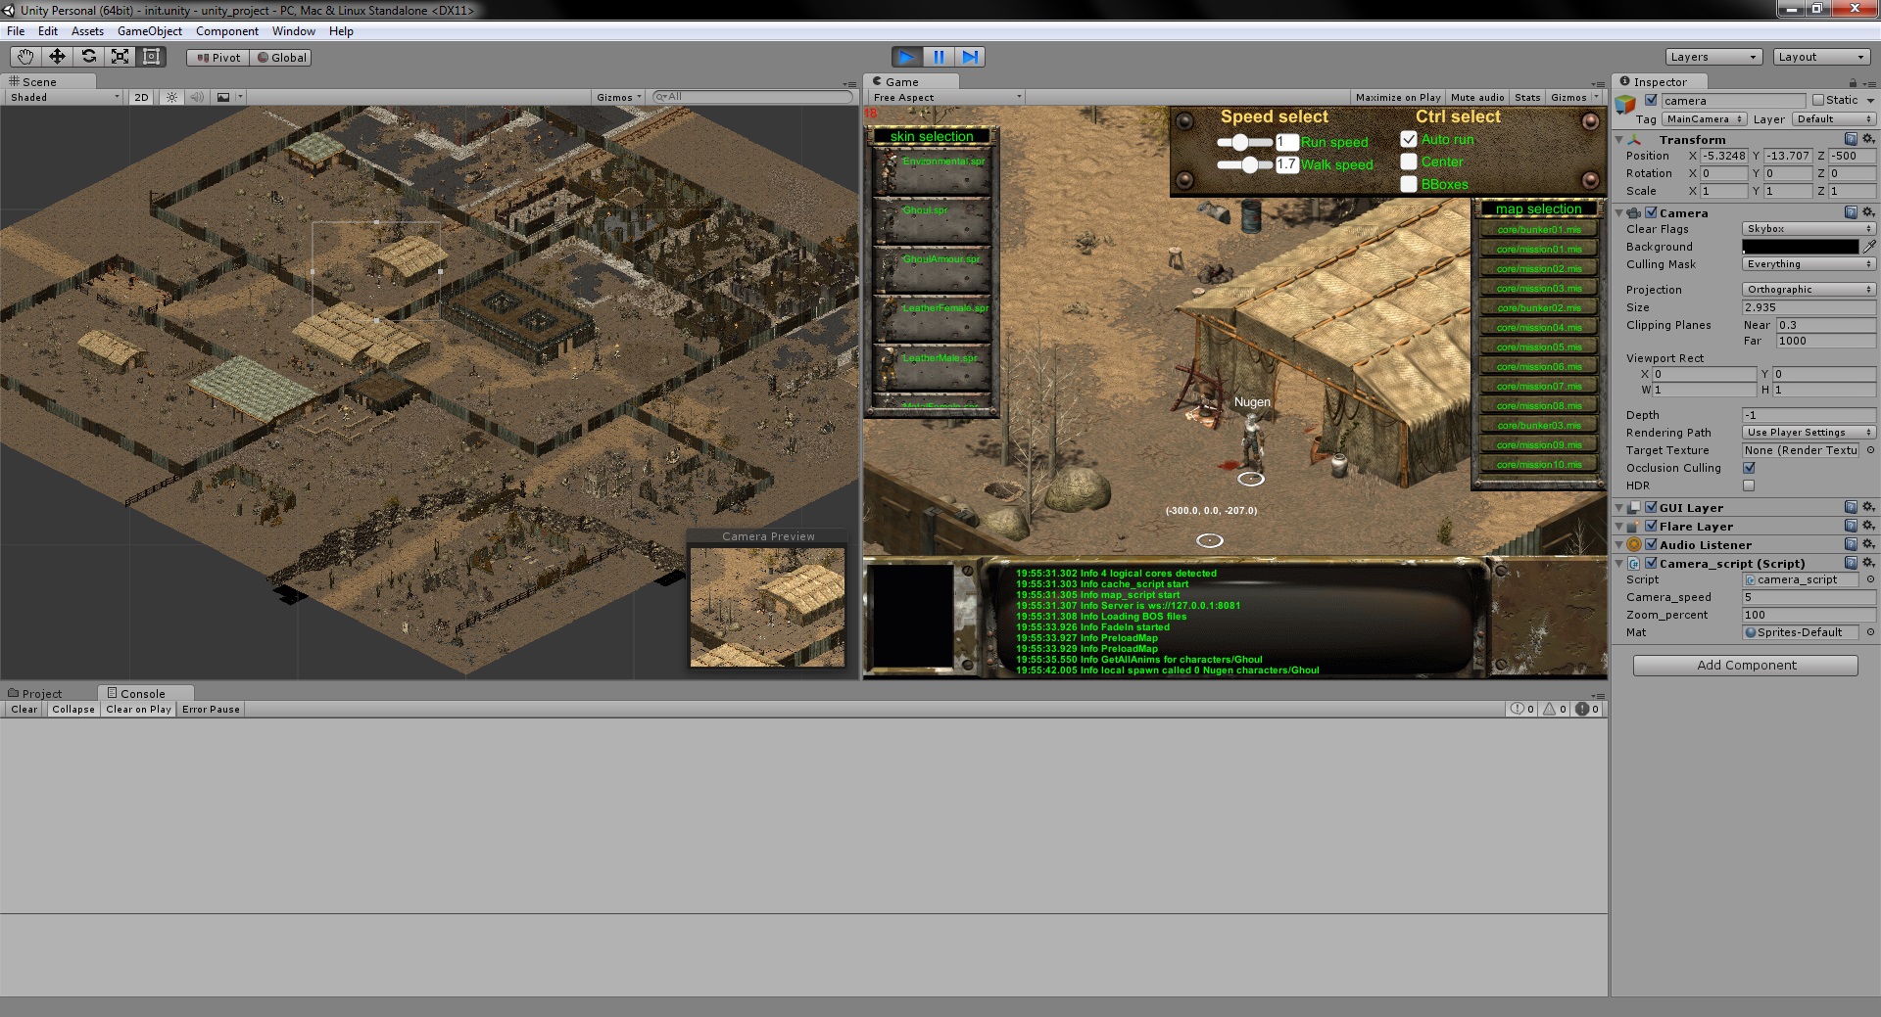Open the Component menu
The width and height of the screenshot is (1881, 1017).
point(227,31)
